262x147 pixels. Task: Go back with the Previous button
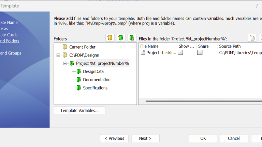[114, 138]
